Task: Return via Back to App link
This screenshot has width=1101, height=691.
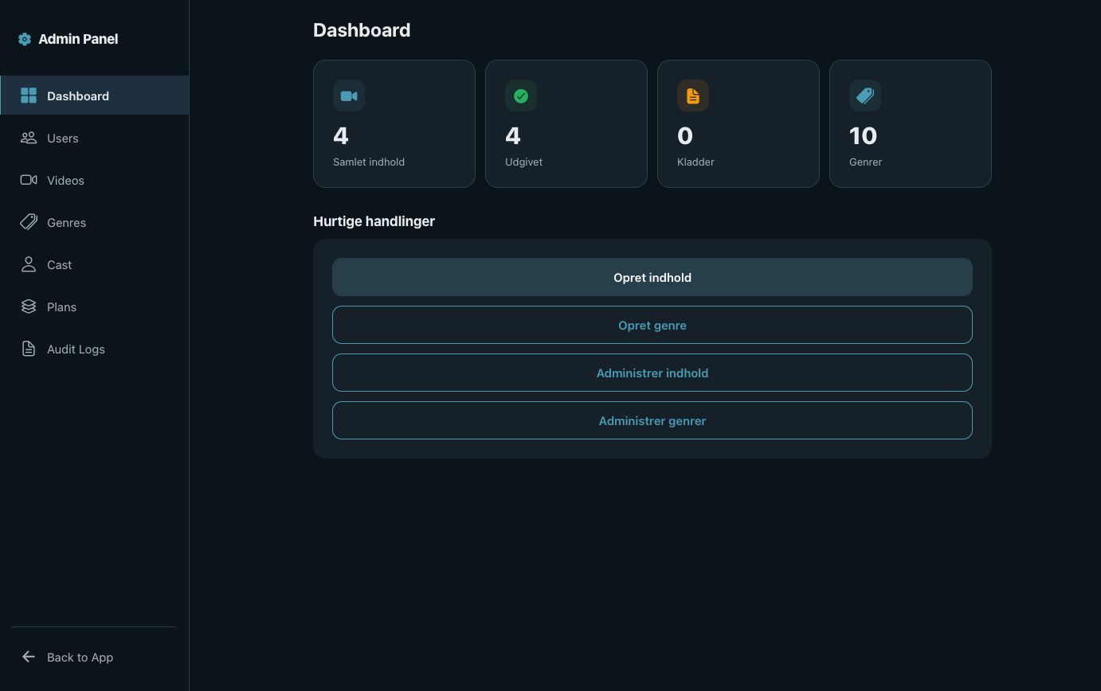Action: click(x=94, y=657)
